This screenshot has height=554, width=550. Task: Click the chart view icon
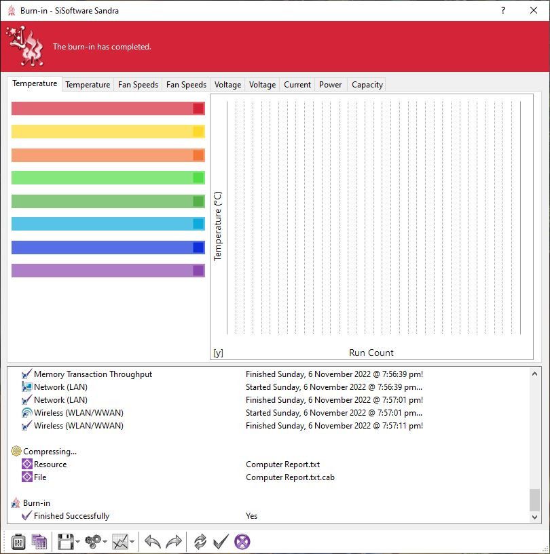[x=120, y=541]
